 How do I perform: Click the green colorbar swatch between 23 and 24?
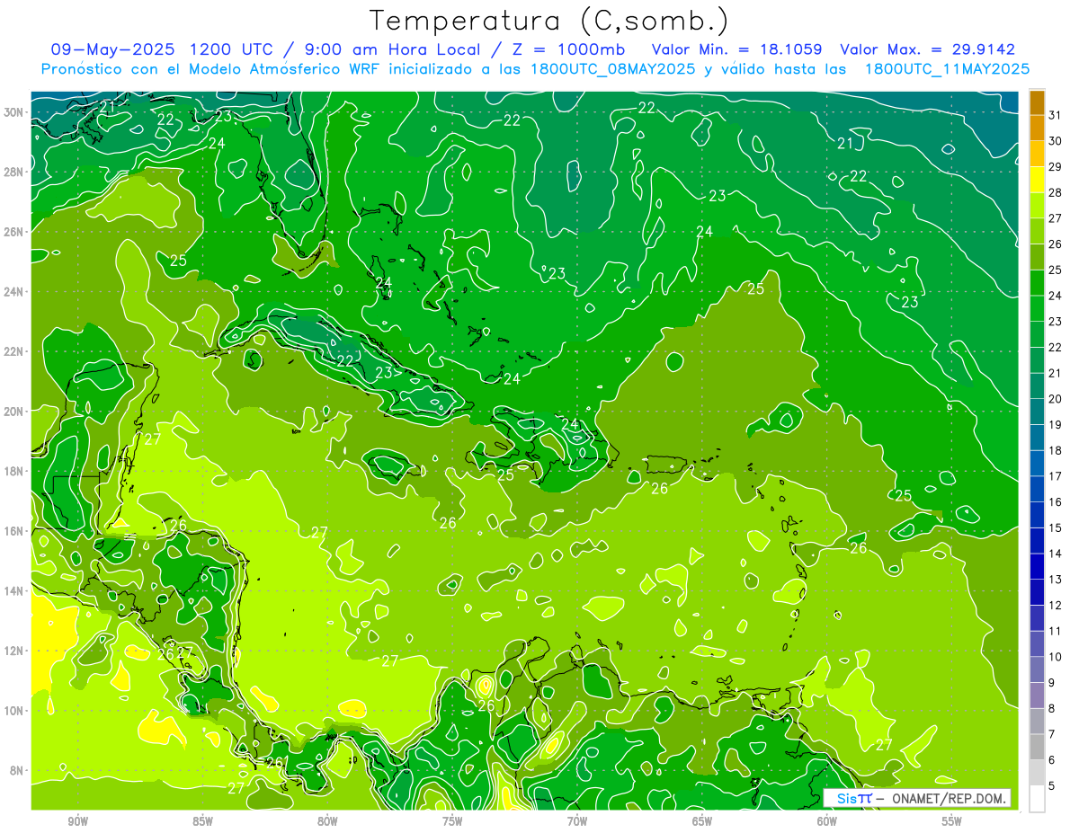(x=1038, y=308)
